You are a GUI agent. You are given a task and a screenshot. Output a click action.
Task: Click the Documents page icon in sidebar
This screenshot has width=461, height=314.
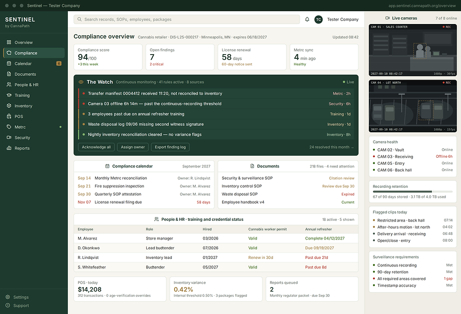pos(9,74)
